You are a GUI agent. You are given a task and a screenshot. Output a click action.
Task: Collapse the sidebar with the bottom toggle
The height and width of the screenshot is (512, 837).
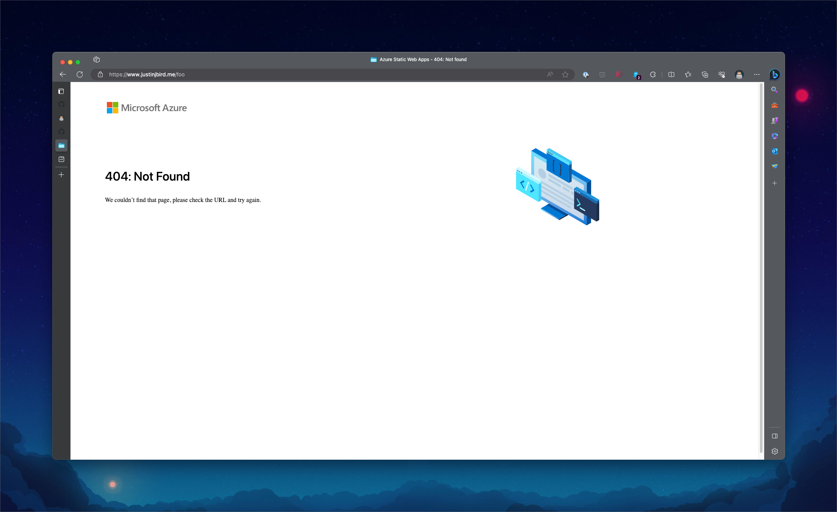(x=775, y=436)
